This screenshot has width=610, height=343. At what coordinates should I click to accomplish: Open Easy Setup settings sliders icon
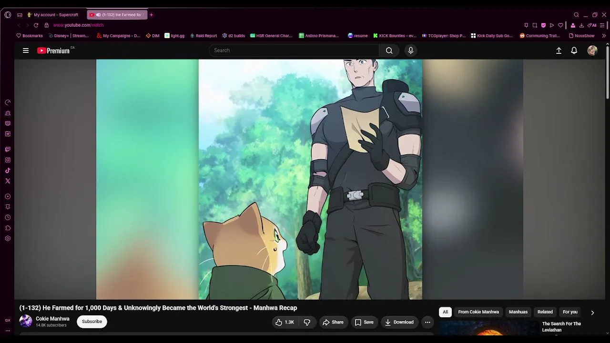click(602, 25)
